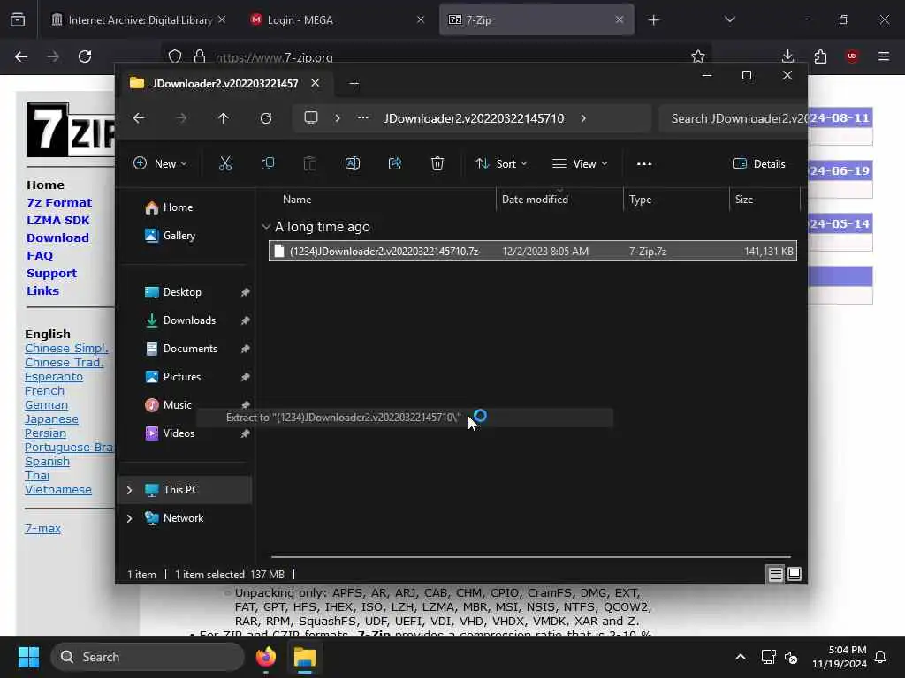The height and width of the screenshot is (678, 905).
Task: Open Documents quick access folder
Action: (190, 349)
